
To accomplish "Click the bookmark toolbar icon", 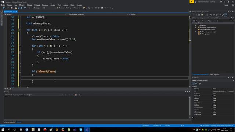I will coord(102,8).
